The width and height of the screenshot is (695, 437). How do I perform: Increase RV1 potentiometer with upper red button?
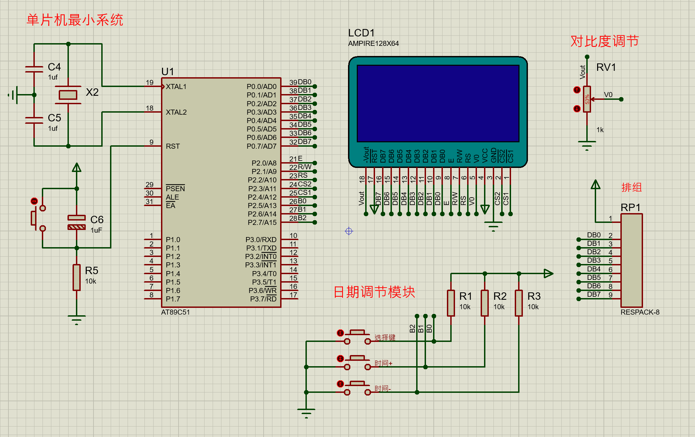tap(577, 90)
